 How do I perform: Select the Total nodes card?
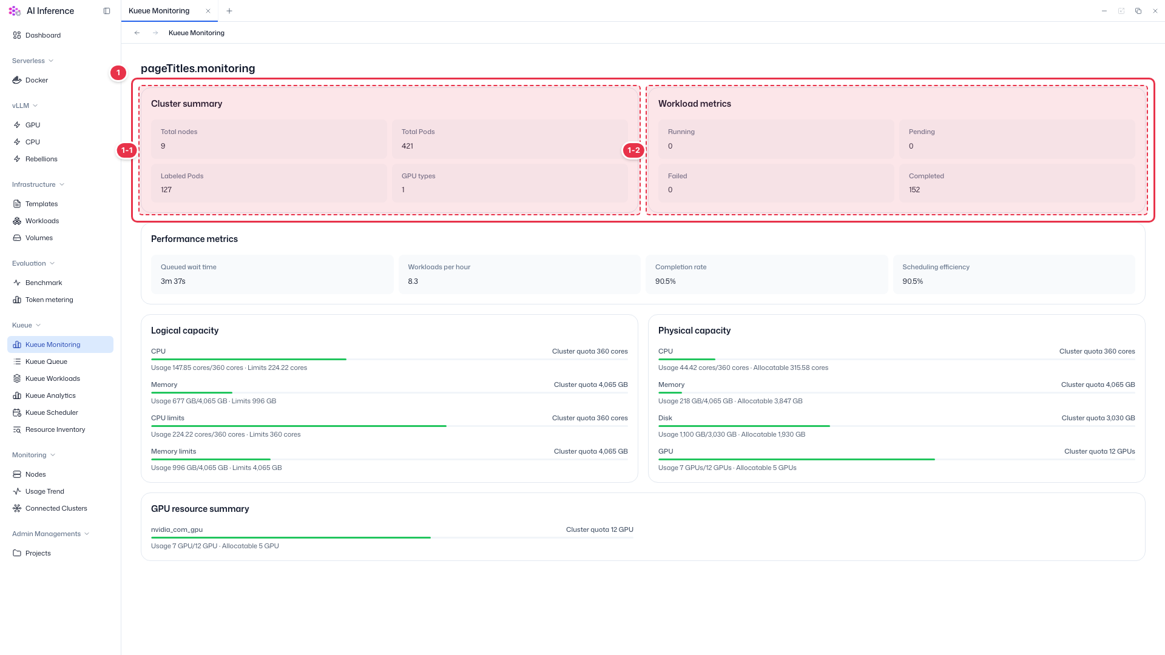(269, 139)
